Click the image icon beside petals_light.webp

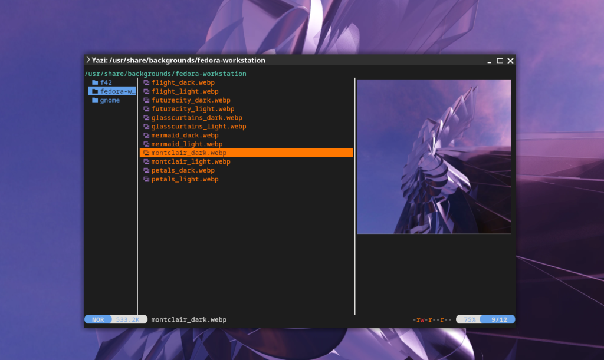tap(146, 179)
